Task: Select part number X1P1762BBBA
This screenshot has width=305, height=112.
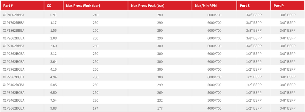Action: pos(14,23)
